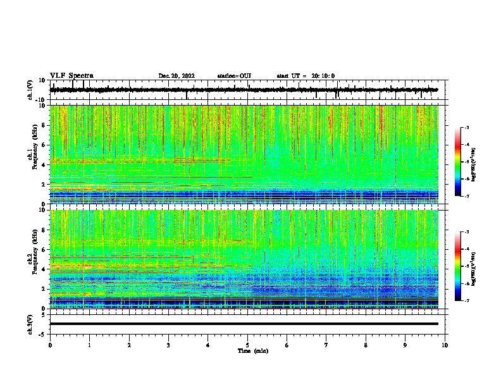Screen dimensions: 501x387
Task: Click the "station=OUI" header label
Action: [234, 76]
